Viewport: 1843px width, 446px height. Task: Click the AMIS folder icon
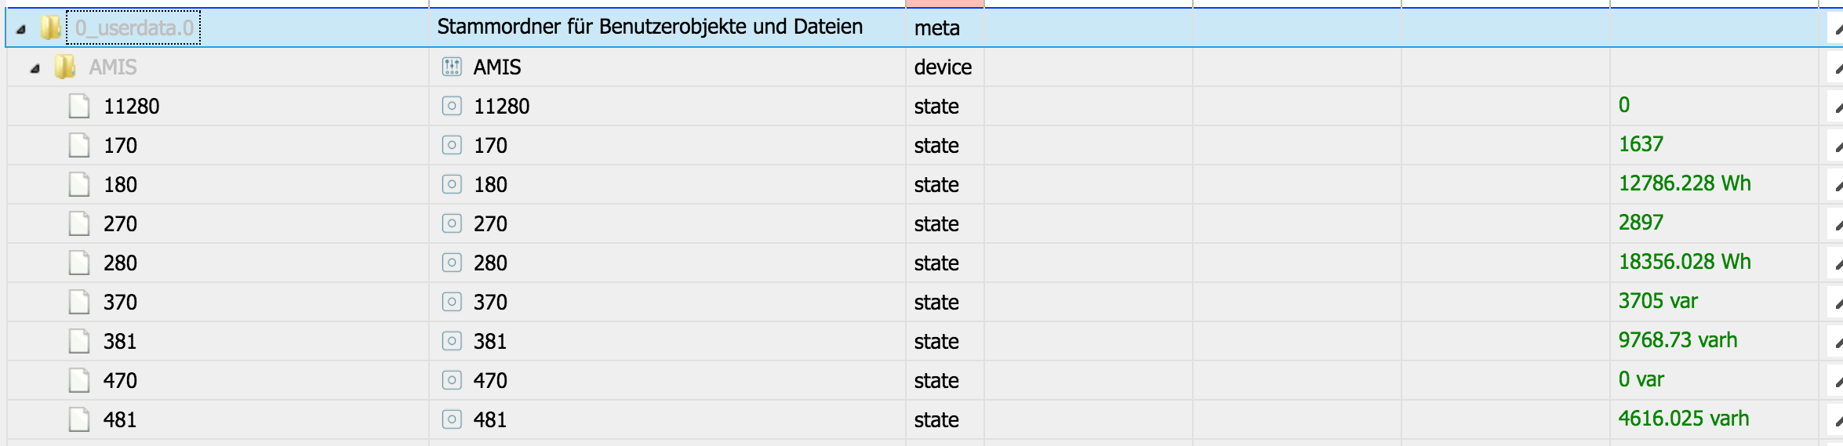coord(65,67)
